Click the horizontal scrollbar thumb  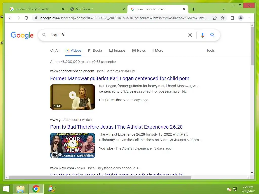click(x=100, y=177)
